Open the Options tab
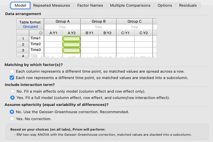 (165, 5)
